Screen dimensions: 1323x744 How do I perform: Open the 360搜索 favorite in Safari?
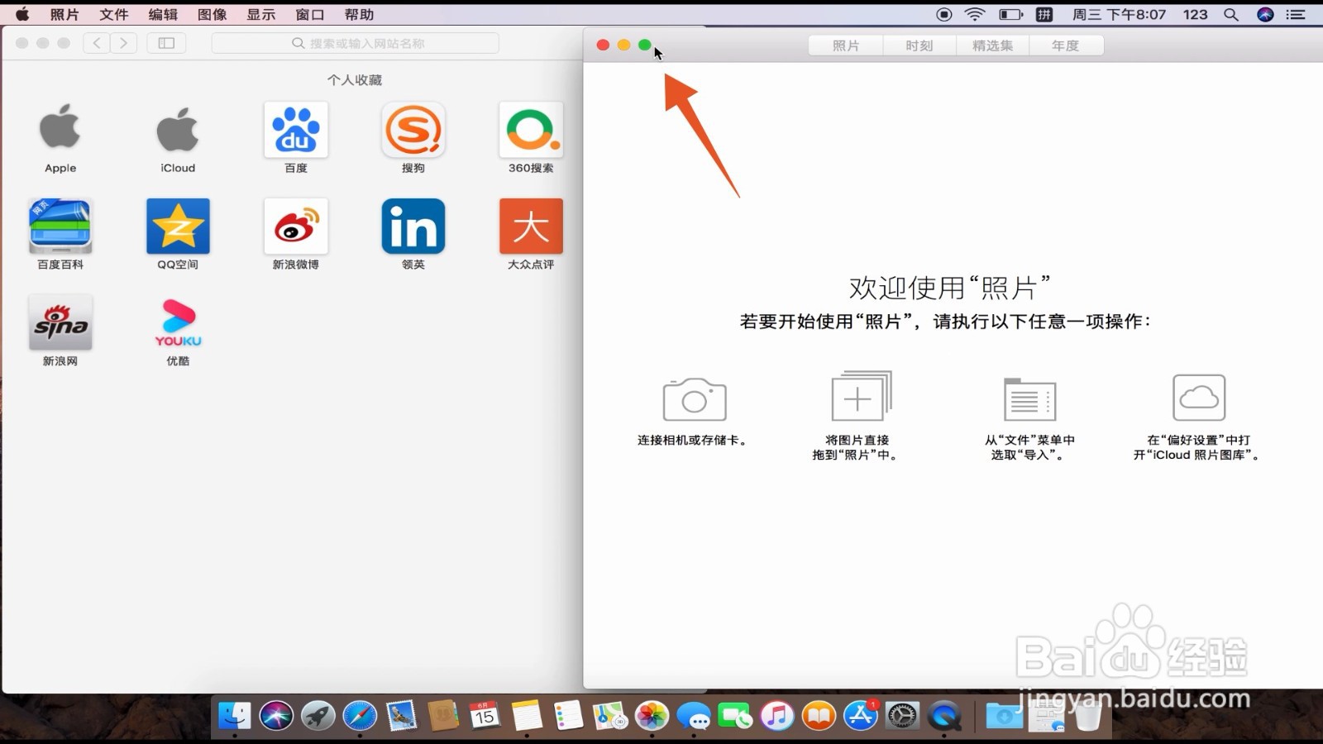click(531, 130)
